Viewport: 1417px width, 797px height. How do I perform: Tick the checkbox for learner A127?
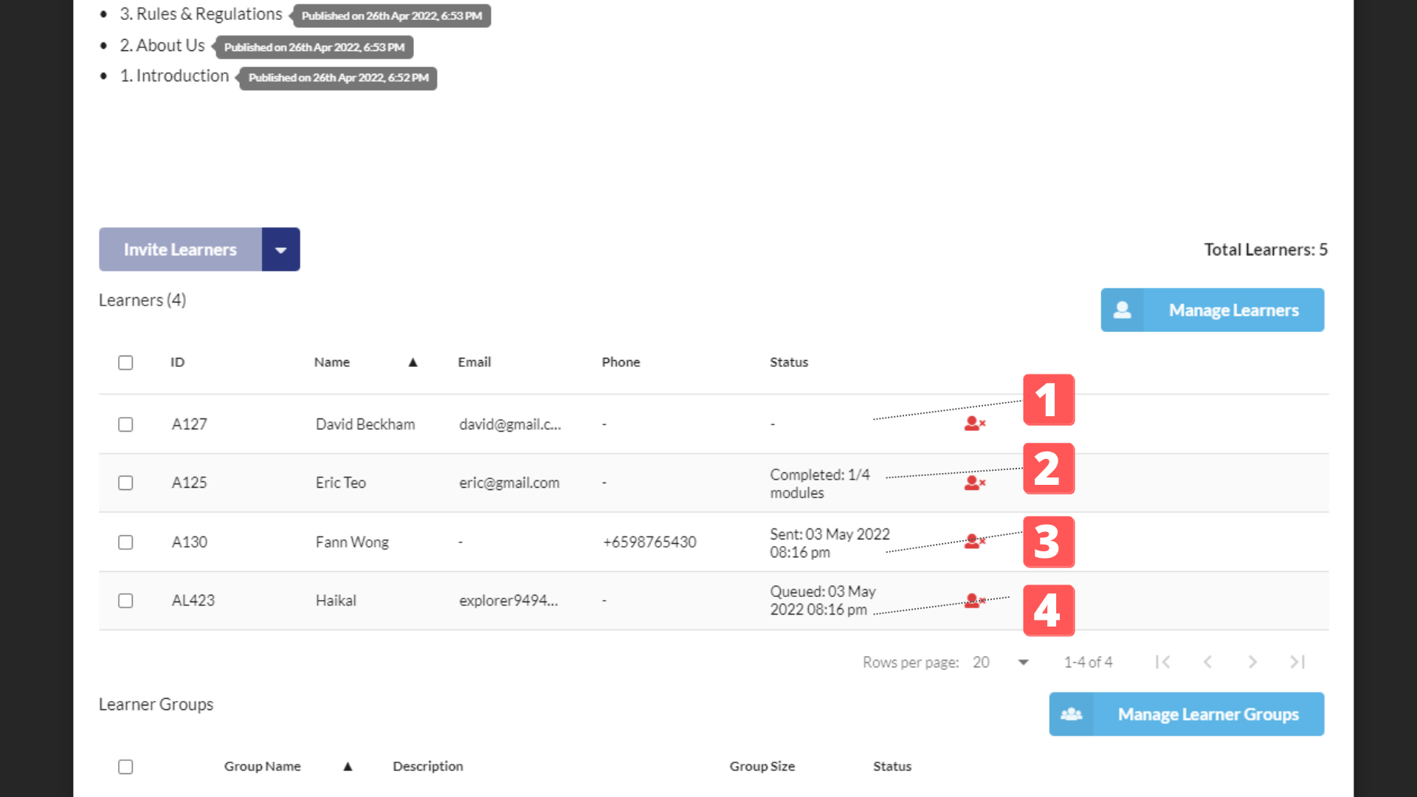click(x=125, y=424)
